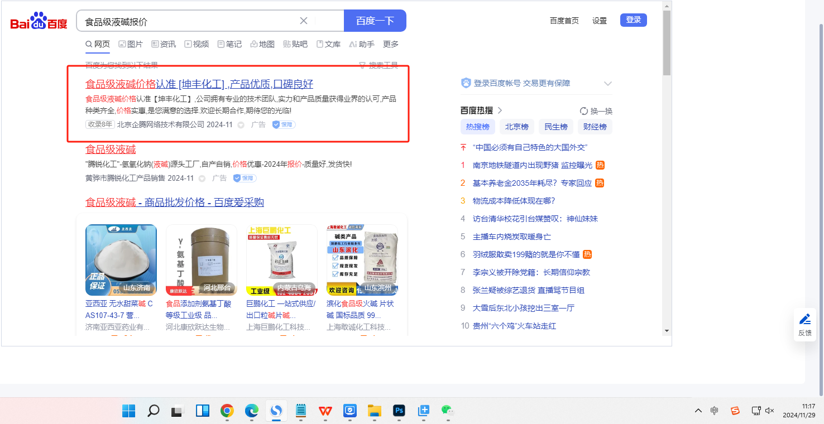Image resolution: width=824 pixels, height=424 pixels.
Task: Select the 网页 tab
Action: (x=98, y=44)
